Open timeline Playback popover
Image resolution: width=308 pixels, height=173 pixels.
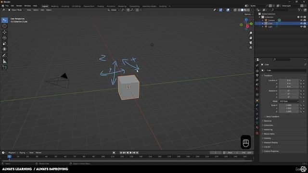(13, 153)
